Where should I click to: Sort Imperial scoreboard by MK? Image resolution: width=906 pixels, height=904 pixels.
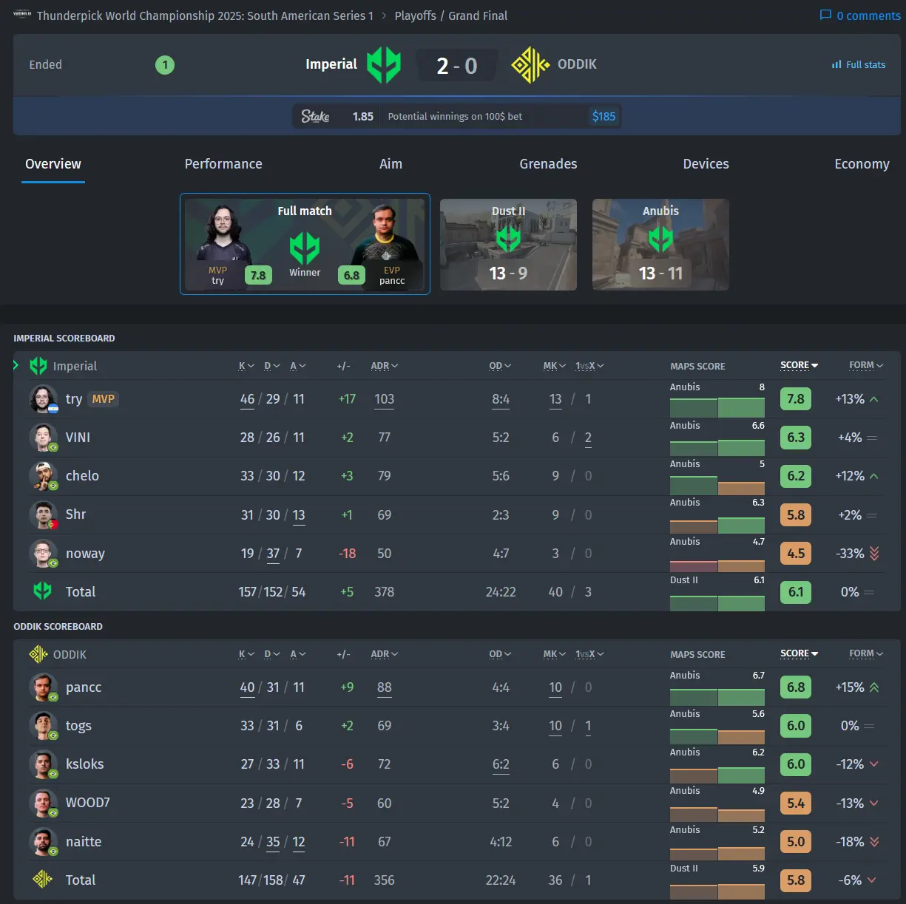point(555,366)
